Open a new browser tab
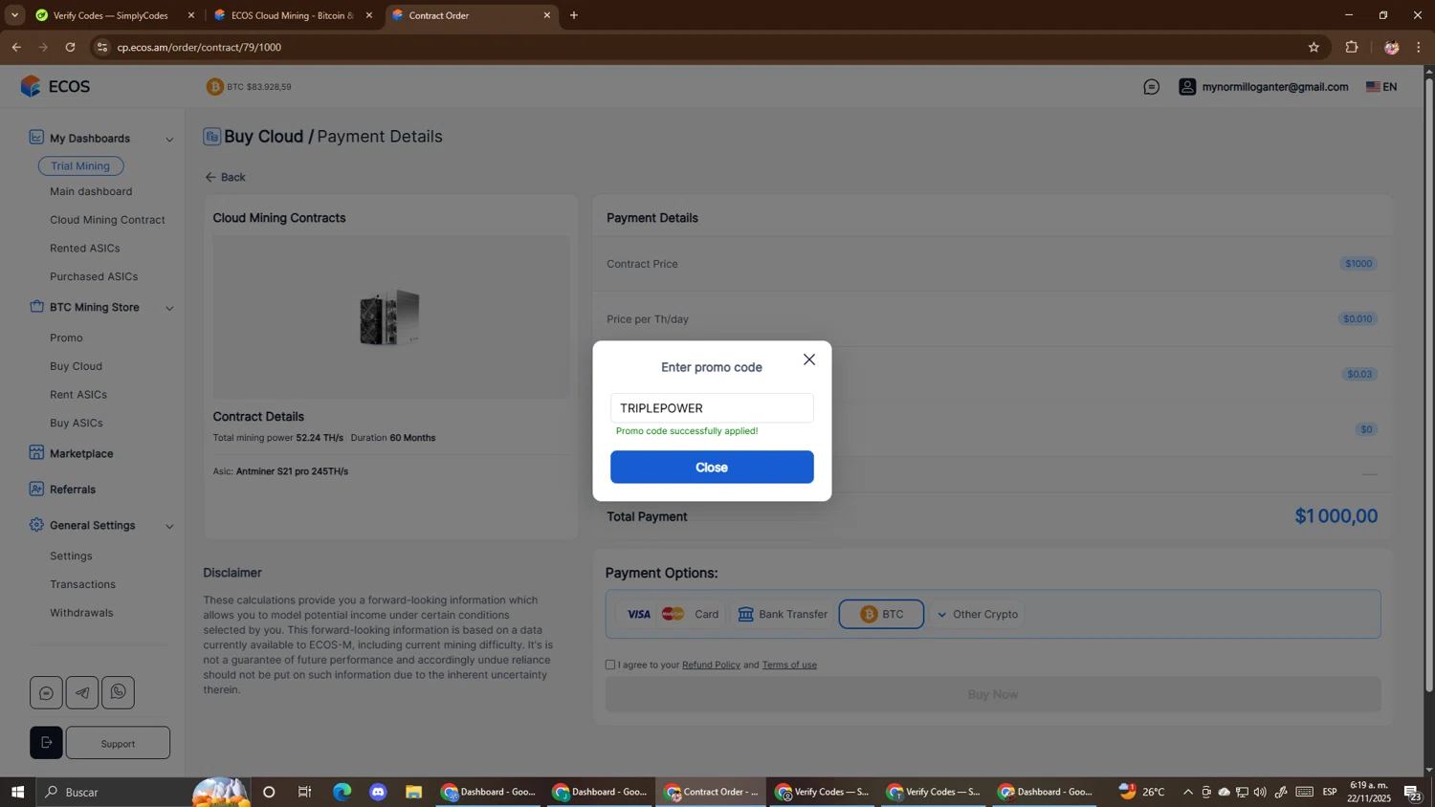 click(574, 15)
